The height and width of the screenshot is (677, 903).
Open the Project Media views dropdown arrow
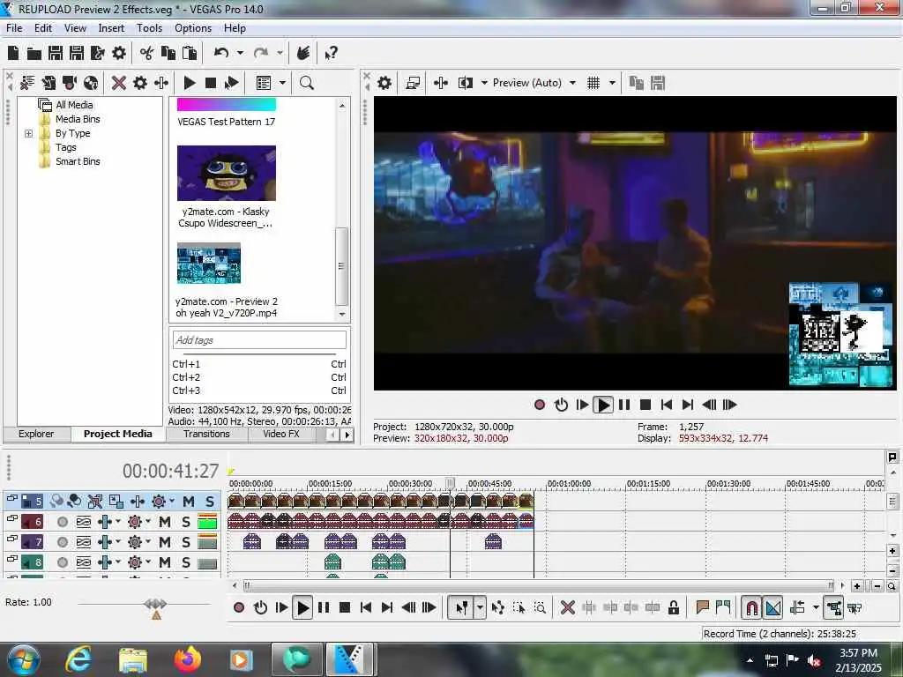(282, 83)
